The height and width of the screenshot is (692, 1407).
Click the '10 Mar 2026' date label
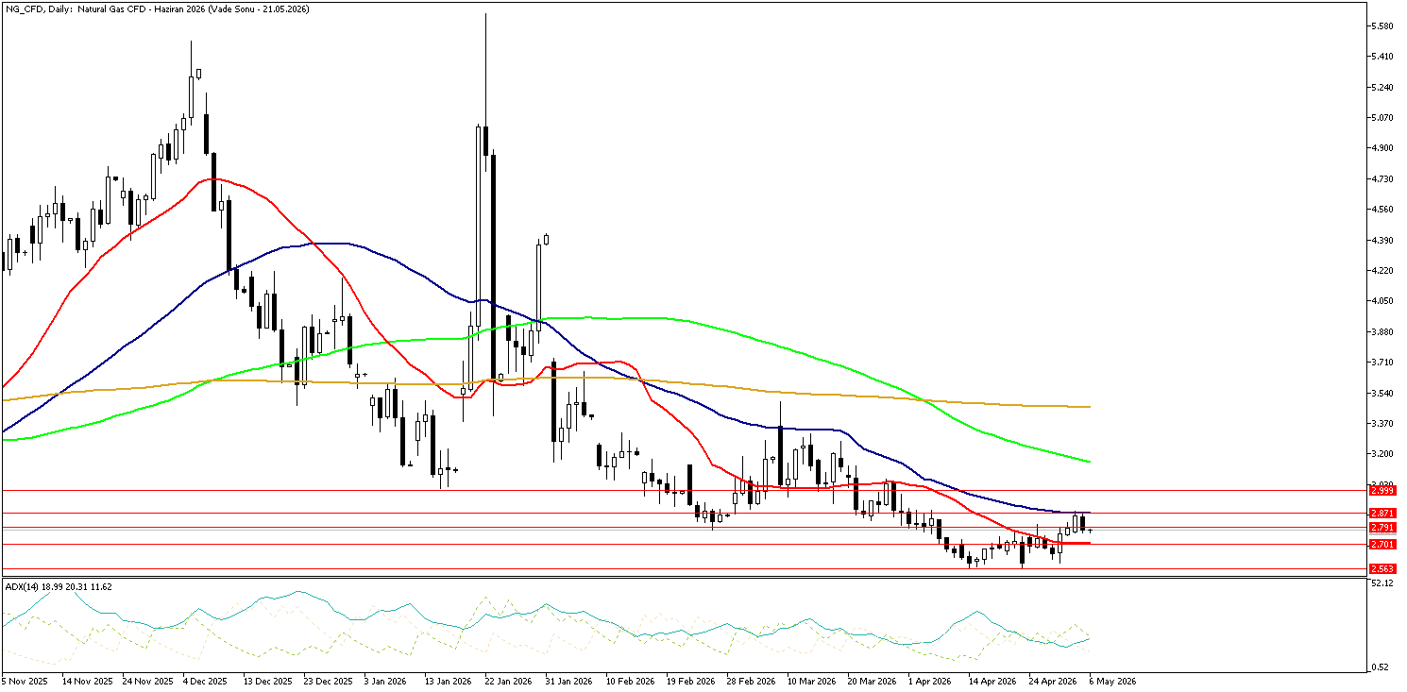[x=812, y=681]
